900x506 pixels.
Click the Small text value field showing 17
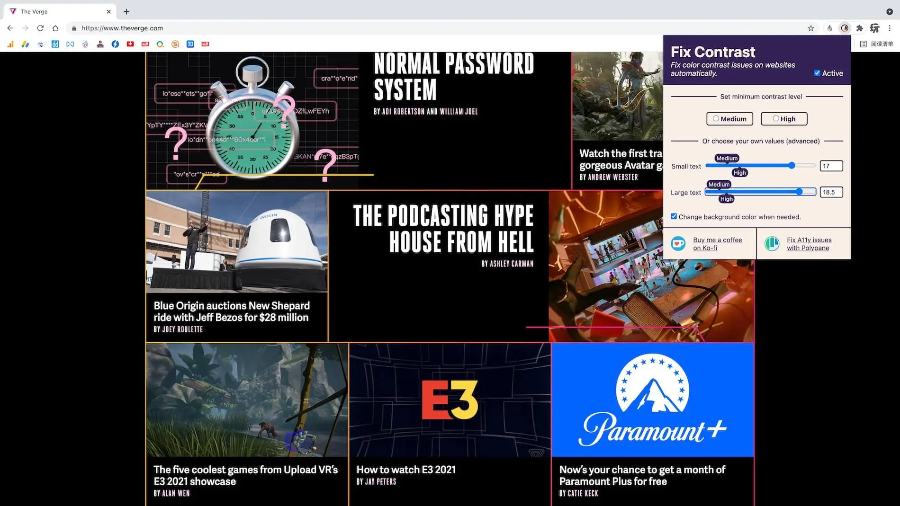tap(831, 166)
